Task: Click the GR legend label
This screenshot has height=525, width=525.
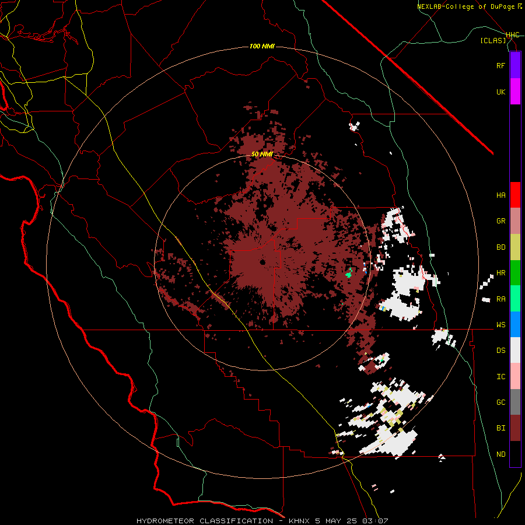Action: (x=501, y=221)
